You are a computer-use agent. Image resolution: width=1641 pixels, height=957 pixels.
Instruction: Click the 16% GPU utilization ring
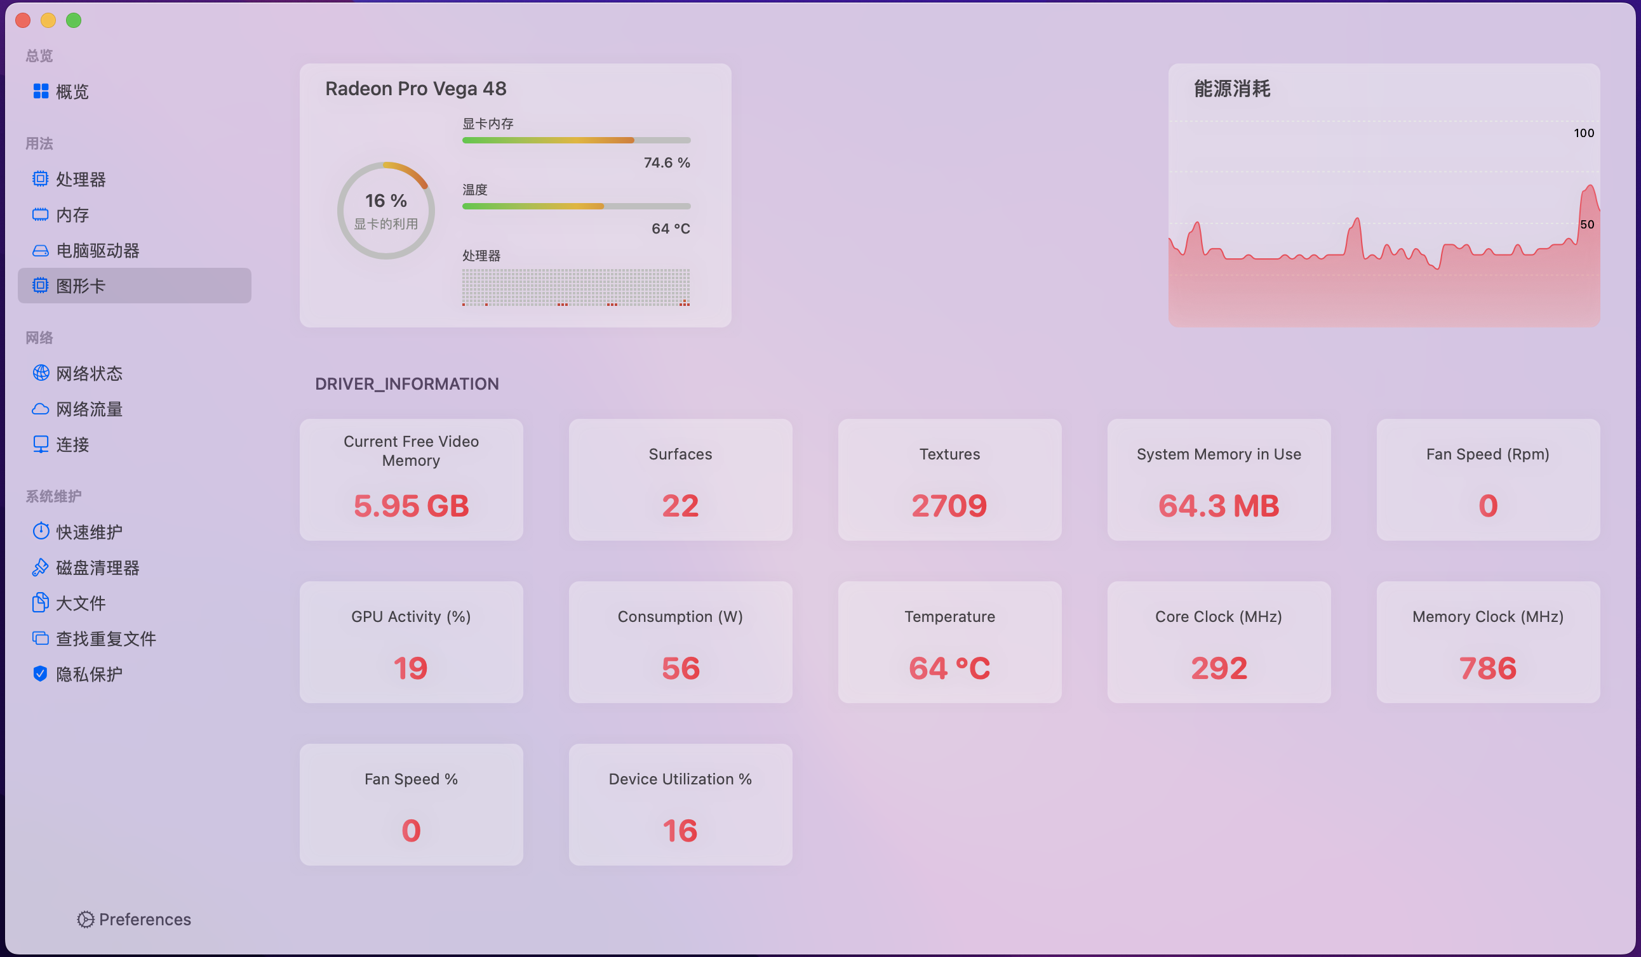click(385, 209)
